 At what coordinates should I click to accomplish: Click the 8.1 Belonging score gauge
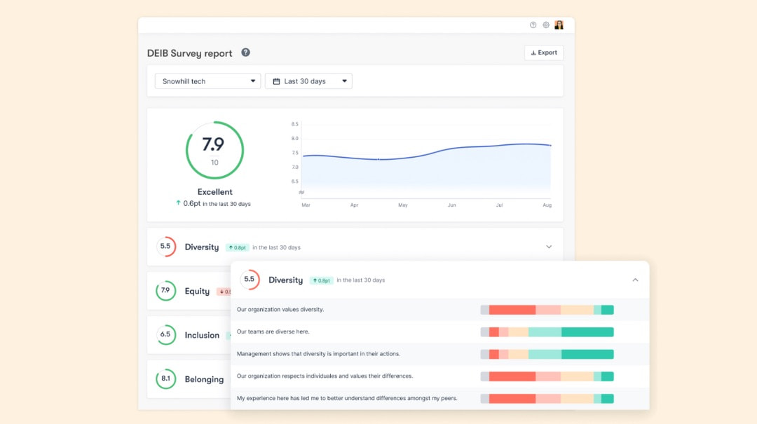[x=165, y=378]
